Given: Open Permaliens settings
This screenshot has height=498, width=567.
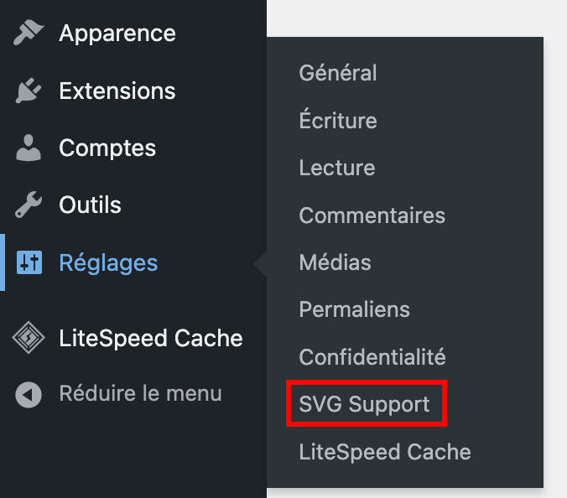Looking at the screenshot, I should 354,309.
